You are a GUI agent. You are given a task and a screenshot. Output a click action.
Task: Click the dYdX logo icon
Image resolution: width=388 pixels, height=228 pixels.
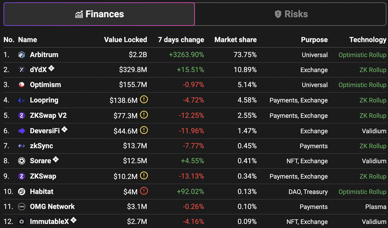[x=22, y=70]
